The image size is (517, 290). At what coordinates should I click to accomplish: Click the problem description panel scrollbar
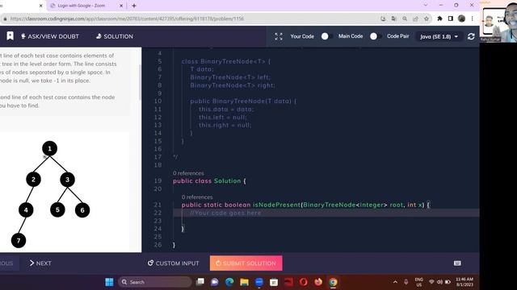140,82
